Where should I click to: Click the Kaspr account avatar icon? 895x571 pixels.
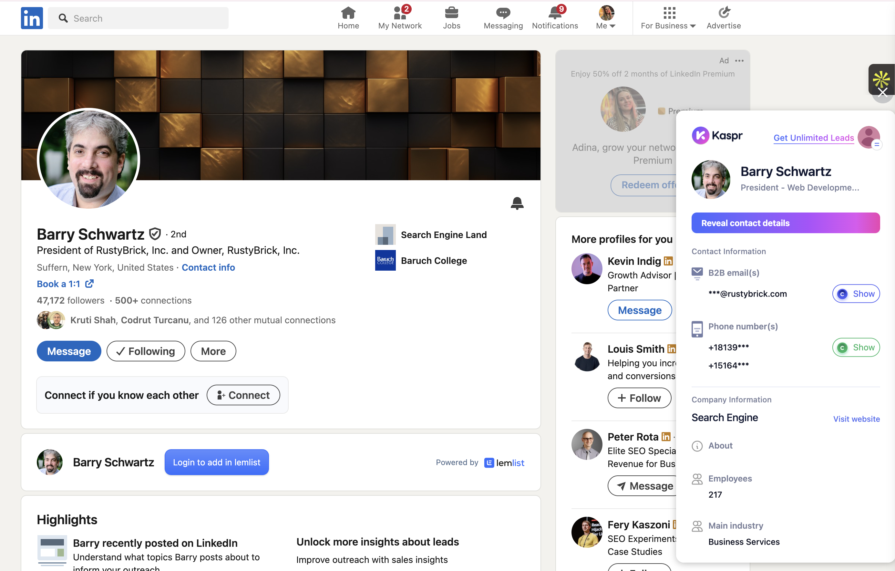click(868, 137)
